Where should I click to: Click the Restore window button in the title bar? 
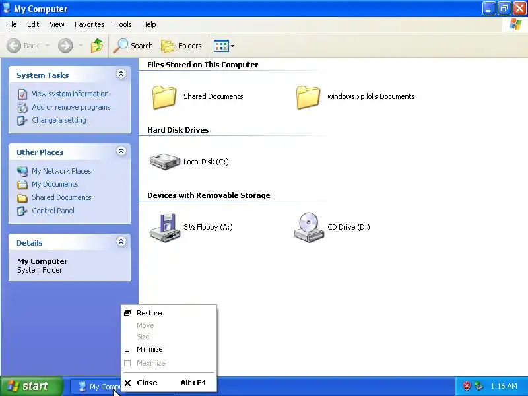pyautogui.click(x=504, y=9)
